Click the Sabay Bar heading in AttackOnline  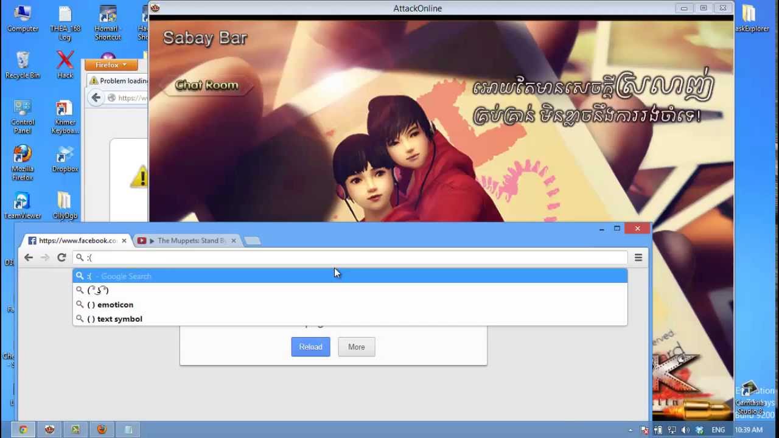click(x=204, y=38)
